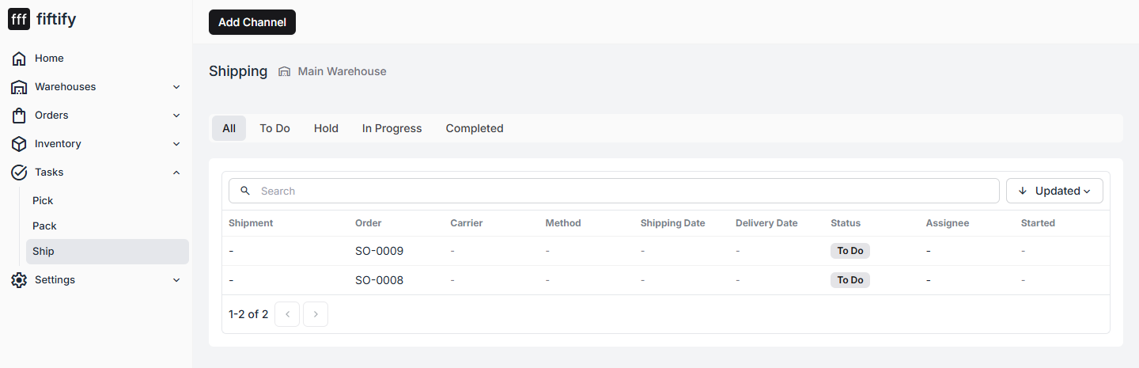Screen dimensions: 1139x368
Task: Click the Add Channel button
Action: [x=252, y=22]
